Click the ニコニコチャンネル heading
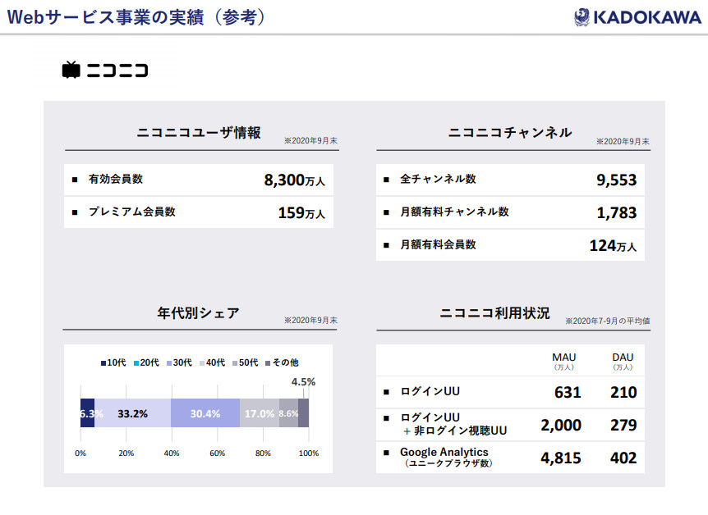The width and height of the screenshot is (708, 515). coord(510,133)
